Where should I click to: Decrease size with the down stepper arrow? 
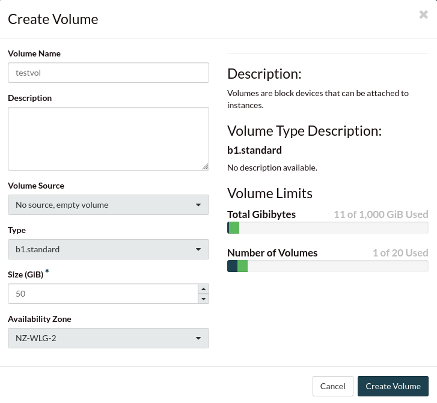(x=204, y=298)
